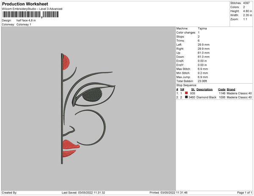Click the Page 1 of 1 indicator
The image size is (254, 196).
pyautogui.click(x=245, y=193)
